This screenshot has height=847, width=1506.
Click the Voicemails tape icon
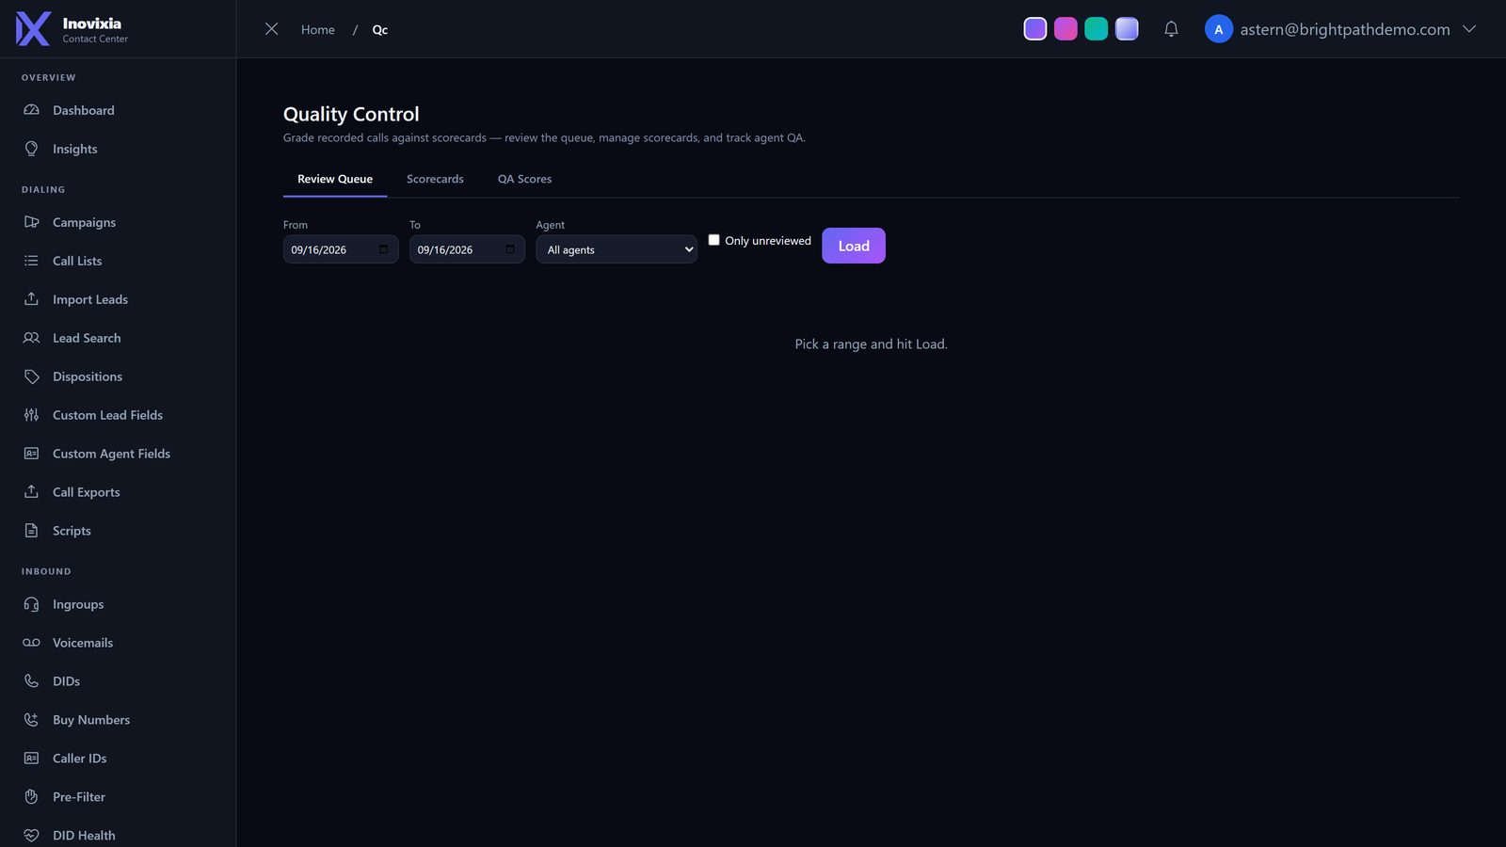(31, 643)
